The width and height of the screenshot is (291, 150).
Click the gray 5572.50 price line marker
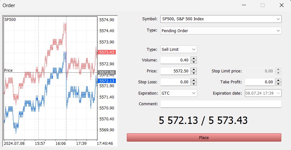[x=107, y=73]
